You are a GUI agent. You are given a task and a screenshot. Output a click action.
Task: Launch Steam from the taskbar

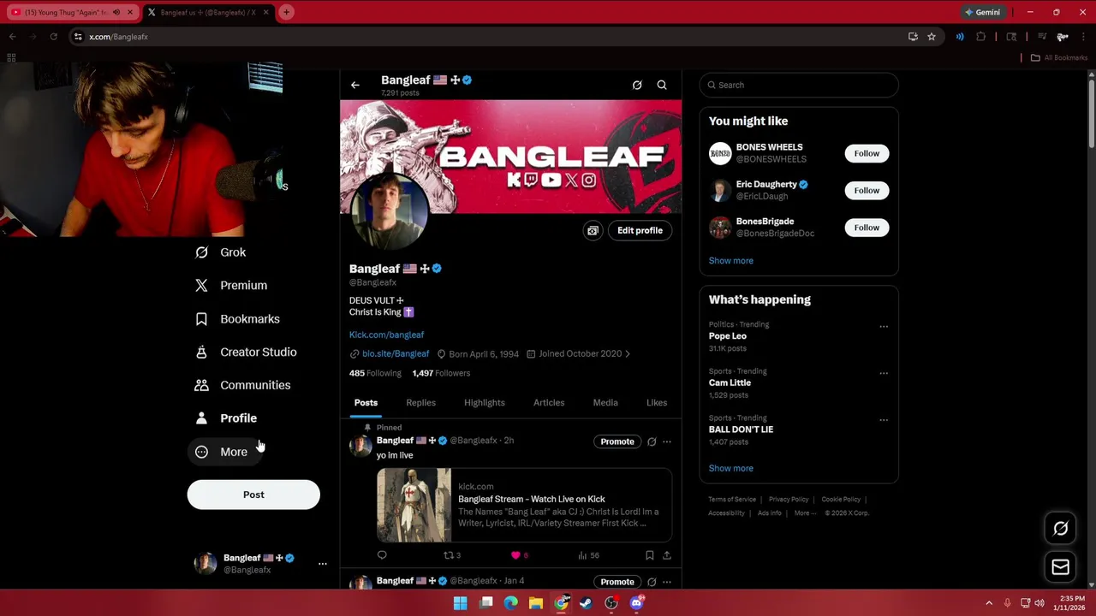pos(586,603)
